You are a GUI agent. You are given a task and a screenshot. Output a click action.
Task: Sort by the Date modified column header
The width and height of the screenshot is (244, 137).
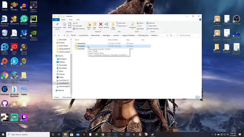113,40
